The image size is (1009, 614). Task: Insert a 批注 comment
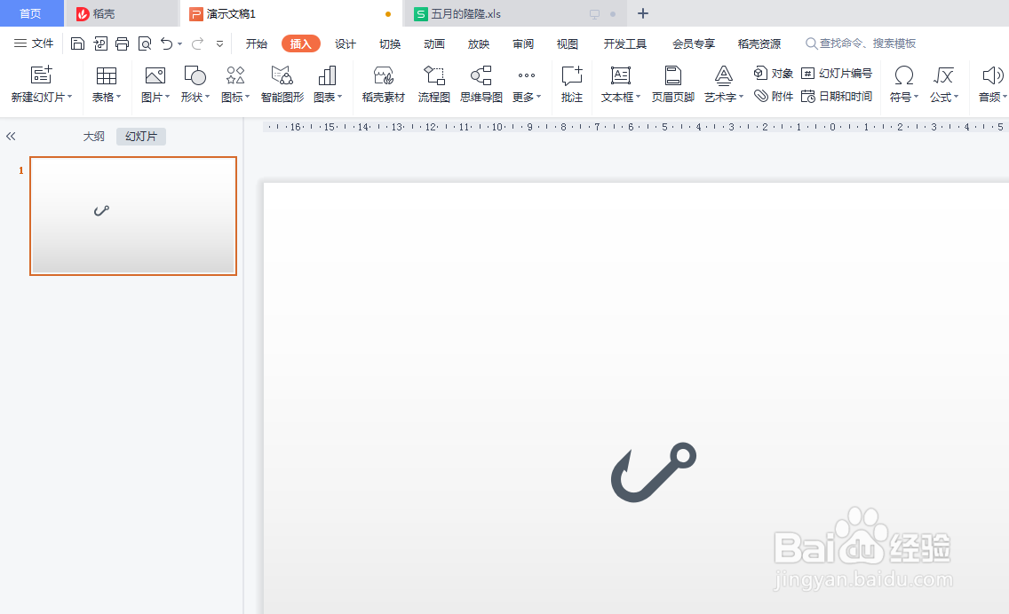[571, 84]
